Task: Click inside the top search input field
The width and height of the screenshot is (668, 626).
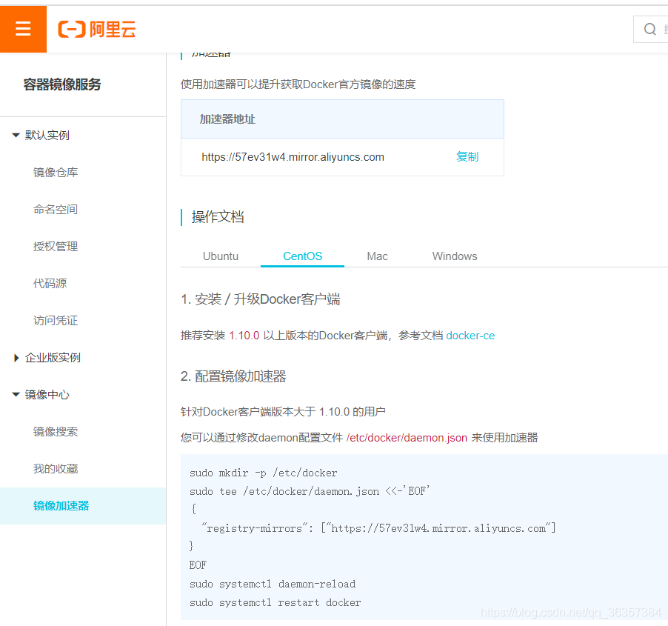Action: pyautogui.click(x=662, y=29)
